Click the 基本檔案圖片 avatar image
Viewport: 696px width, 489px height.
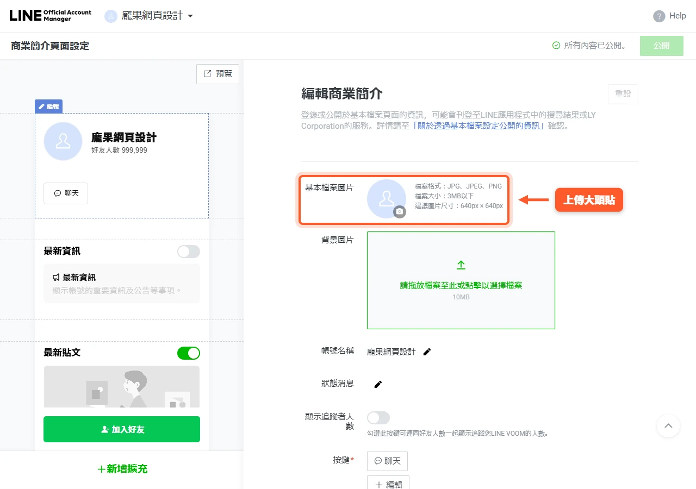pyautogui.click(x=387, y=199)
